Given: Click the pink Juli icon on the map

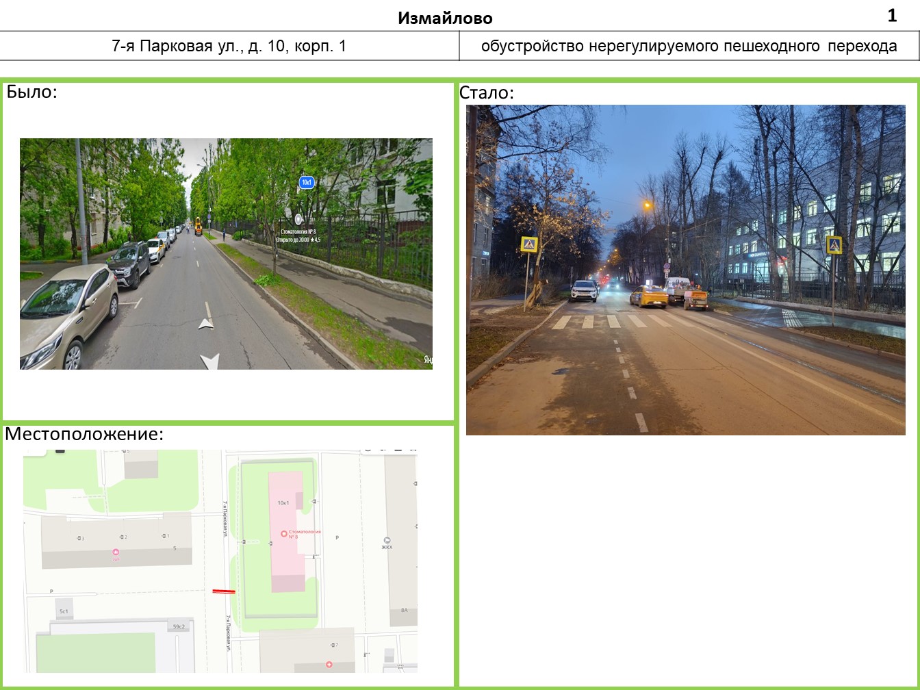Looking at the screenshot, I should (116, 552).
